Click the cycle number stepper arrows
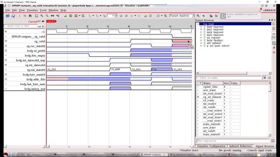 coord(116,16)
